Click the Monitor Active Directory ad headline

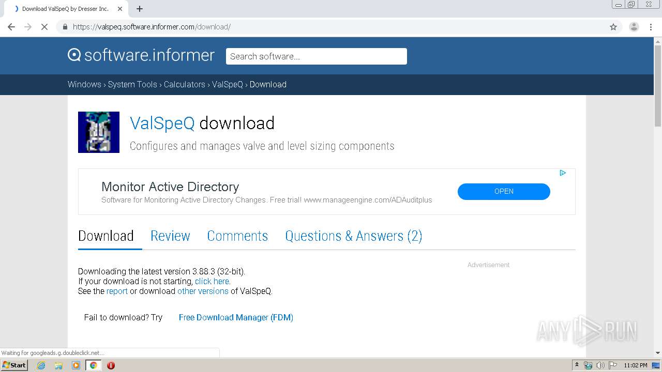click(x=170, y=187)
